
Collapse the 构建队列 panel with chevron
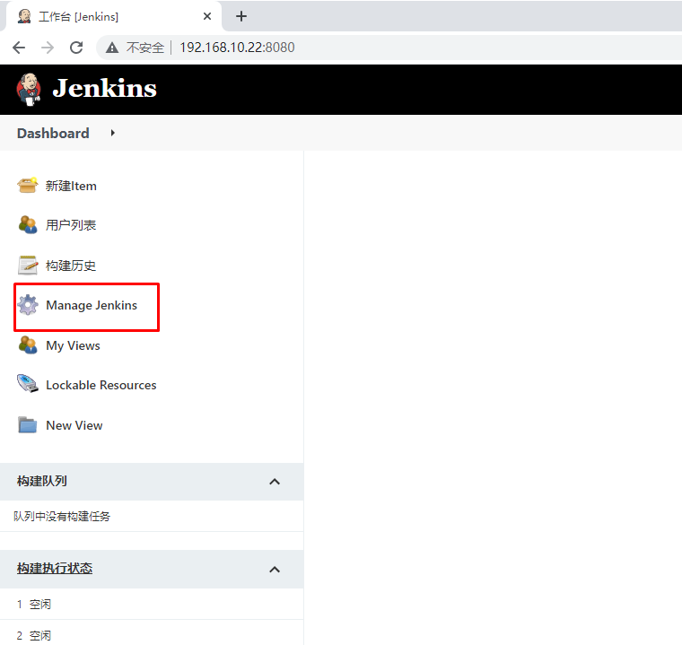pyautogui.click(x=275, y=482)
